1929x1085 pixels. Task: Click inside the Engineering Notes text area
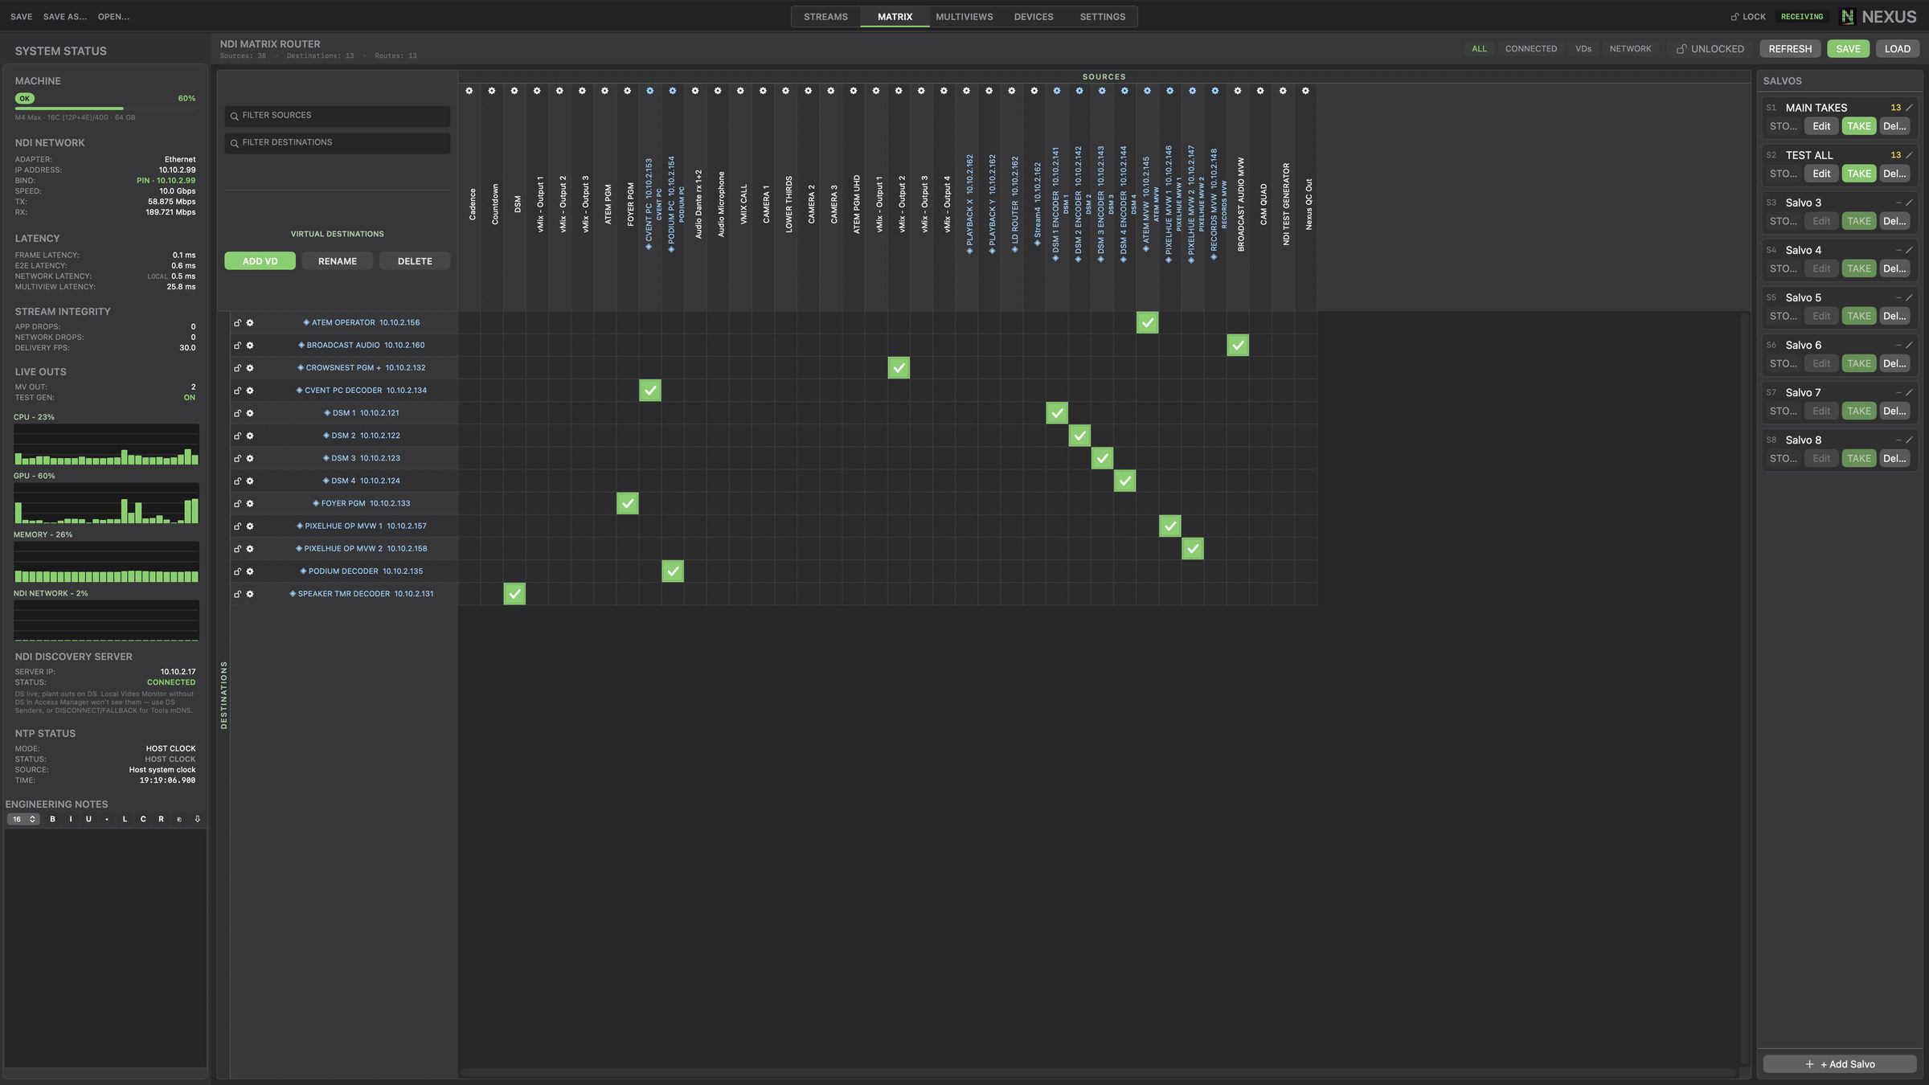click(105, 948)
